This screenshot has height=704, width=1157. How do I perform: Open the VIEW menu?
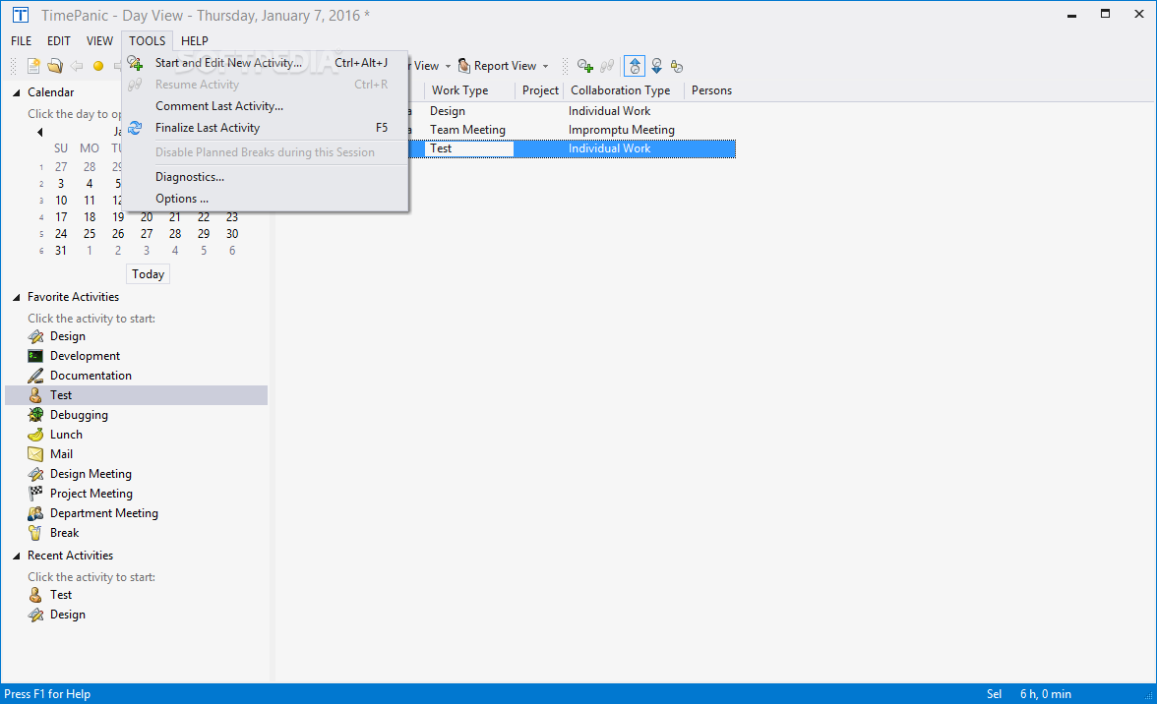pos(99,41)
